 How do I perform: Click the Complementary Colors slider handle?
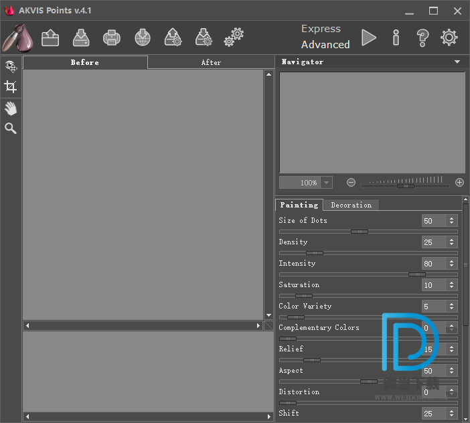point(288,339)
